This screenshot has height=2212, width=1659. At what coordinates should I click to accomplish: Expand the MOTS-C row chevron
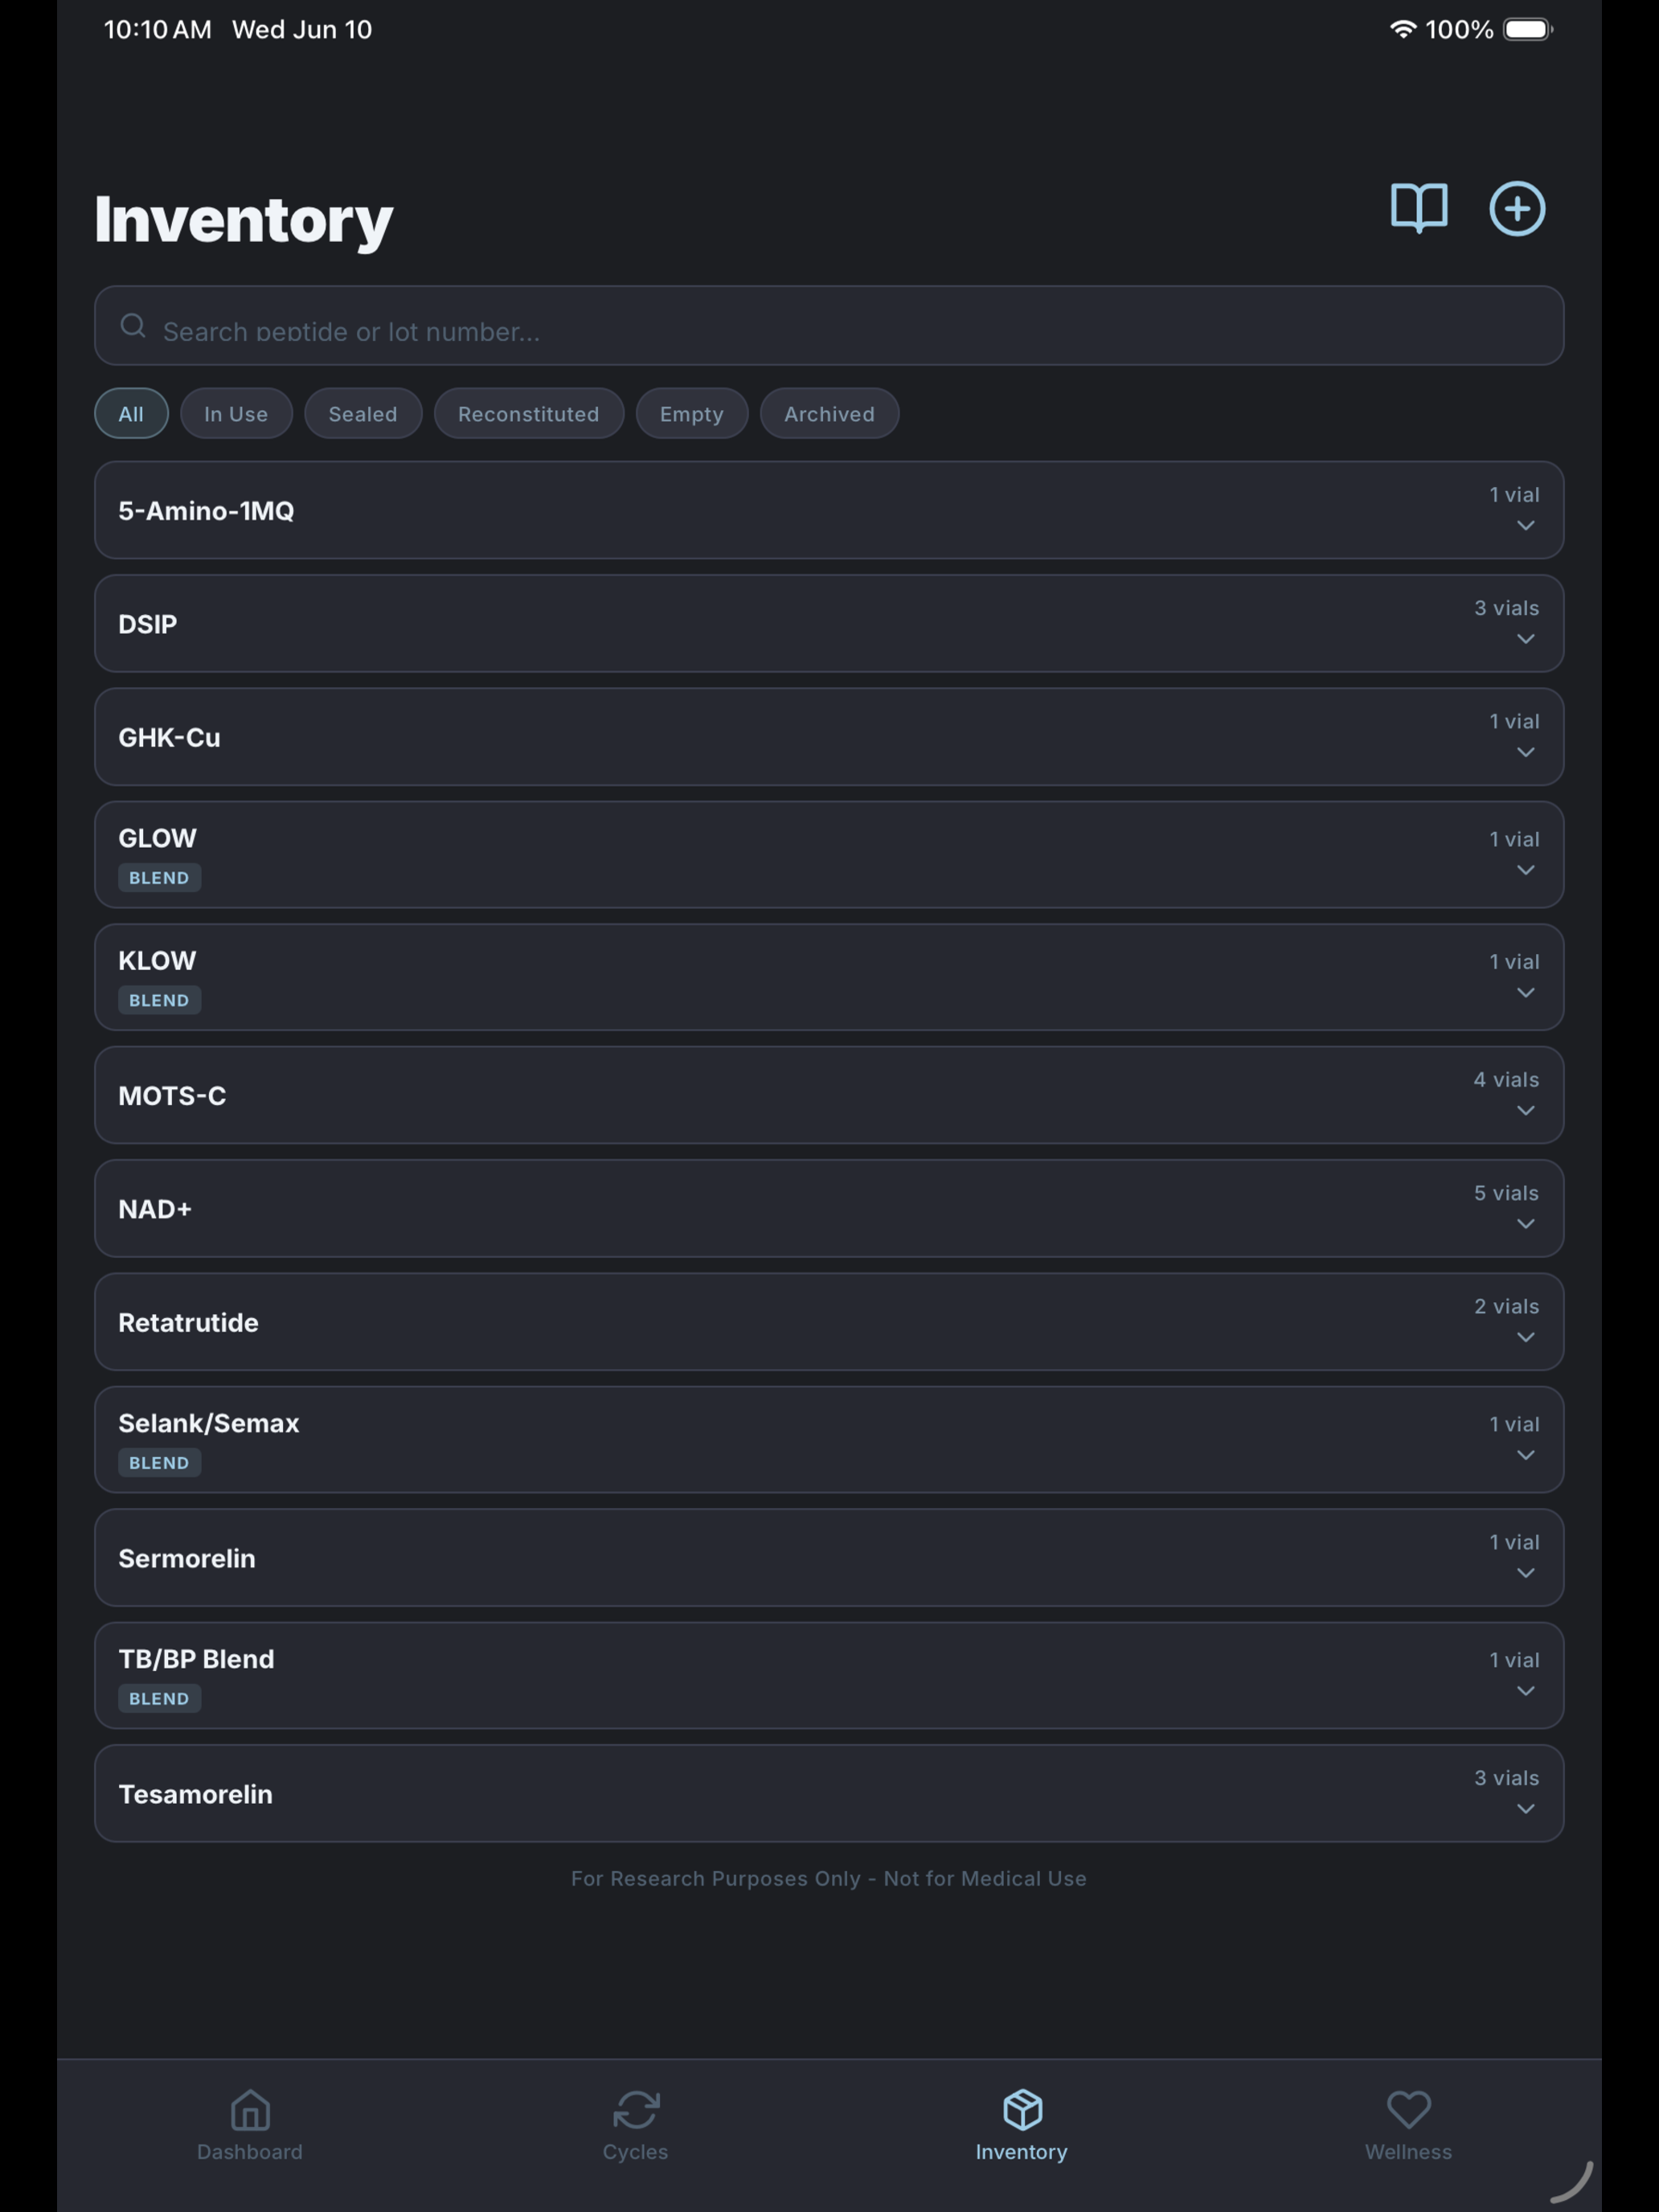click(x=1525, y=1110)
